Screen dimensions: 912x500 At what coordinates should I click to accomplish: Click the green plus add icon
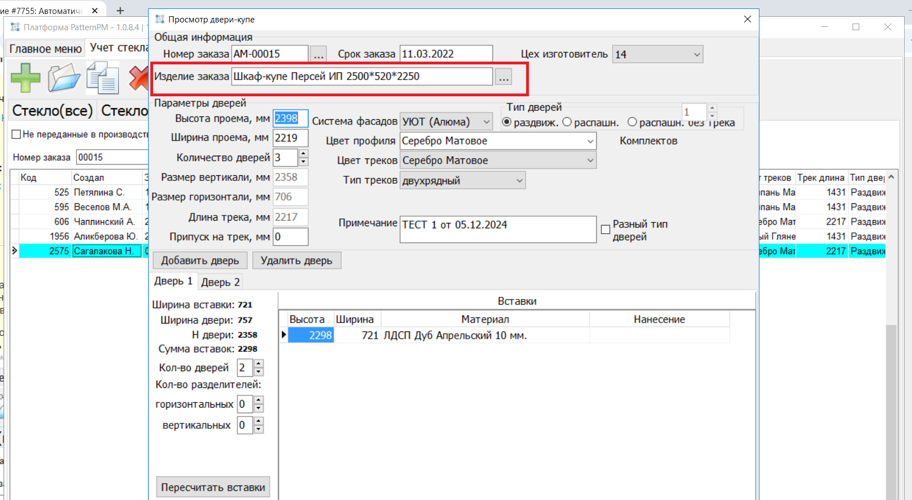coord(25,77)
